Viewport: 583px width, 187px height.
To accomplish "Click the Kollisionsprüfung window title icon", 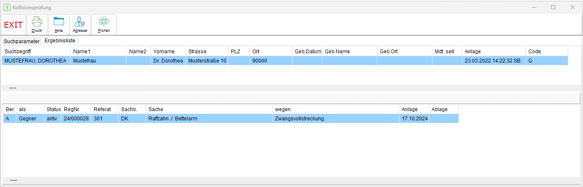I will tap(7, 7).
